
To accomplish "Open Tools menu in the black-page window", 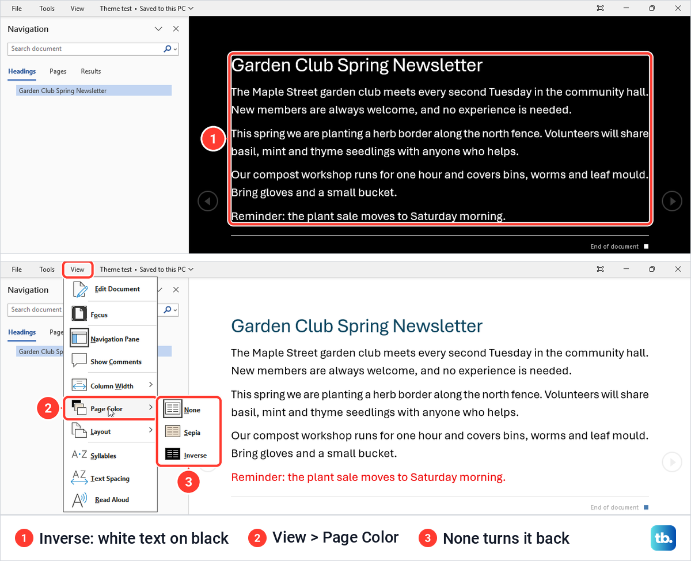I will (x=47, y=9).
